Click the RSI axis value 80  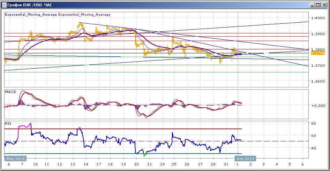pyautogui.click(x=314, y=123)
